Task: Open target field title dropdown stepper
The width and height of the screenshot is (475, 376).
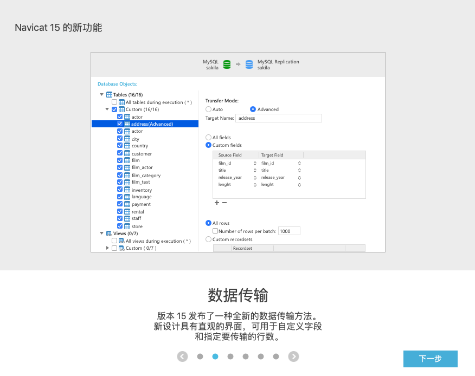Action: pos(299,170)
